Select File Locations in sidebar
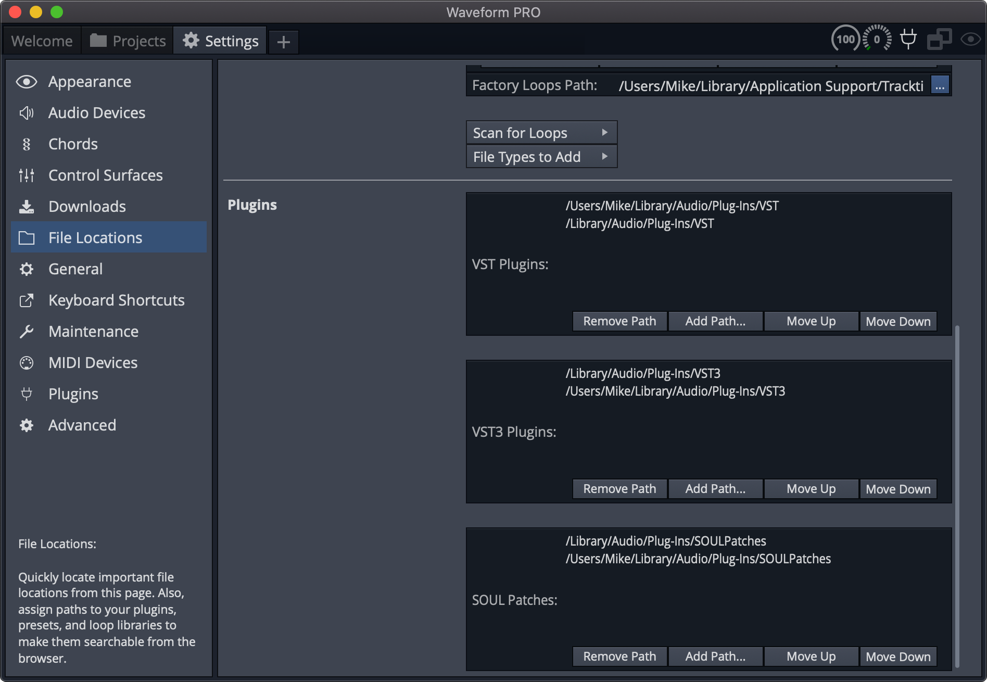This screenshot has width=987, height=682. [x=109, y=237]
